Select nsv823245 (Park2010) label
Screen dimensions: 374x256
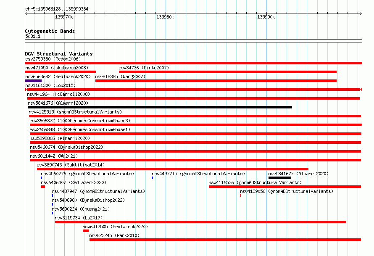[x=114, y=235]
